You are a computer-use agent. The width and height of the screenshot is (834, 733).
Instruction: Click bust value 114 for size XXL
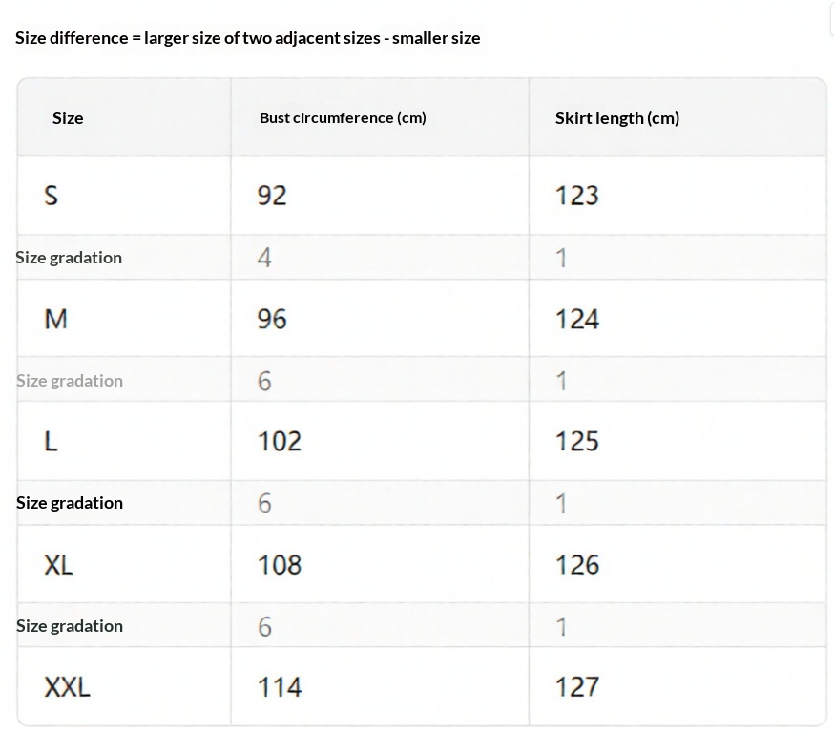click(280, 687)
